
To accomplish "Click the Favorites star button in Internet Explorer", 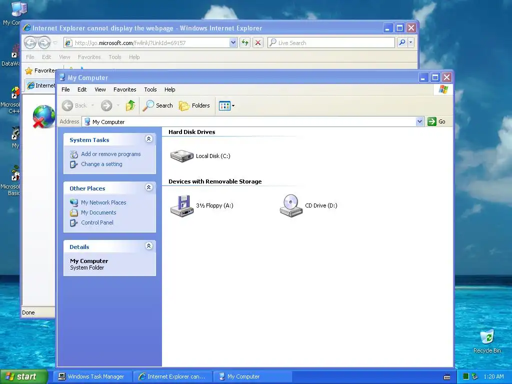I will pos(41,70).
